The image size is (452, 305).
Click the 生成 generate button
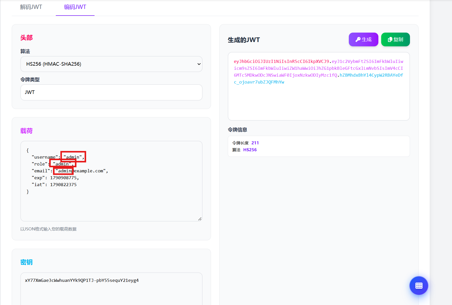[x=363, y=39]
